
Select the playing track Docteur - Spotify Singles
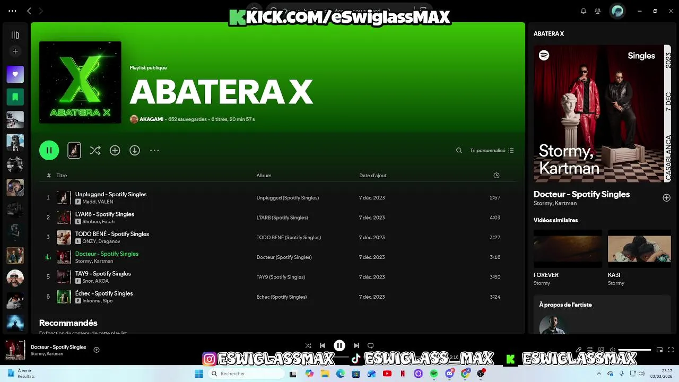coord(107,254)
